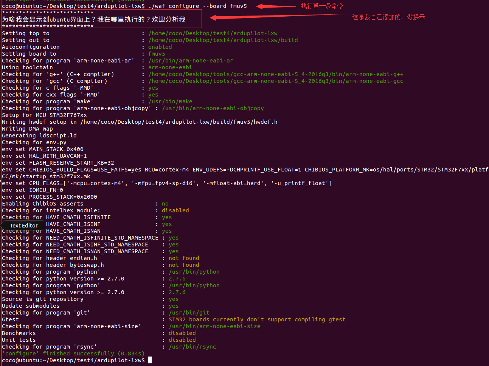Viewport: 489px width, 366px height.
Task: Click the fmuv5 board name value
Action: 157,53
